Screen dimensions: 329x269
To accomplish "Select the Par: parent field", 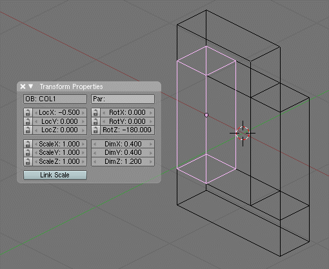I will point(123,99).
